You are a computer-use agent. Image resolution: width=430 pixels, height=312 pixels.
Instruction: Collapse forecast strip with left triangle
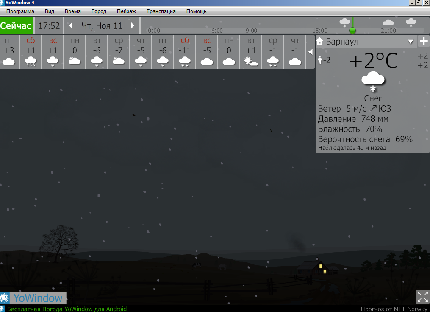point(311,52)
